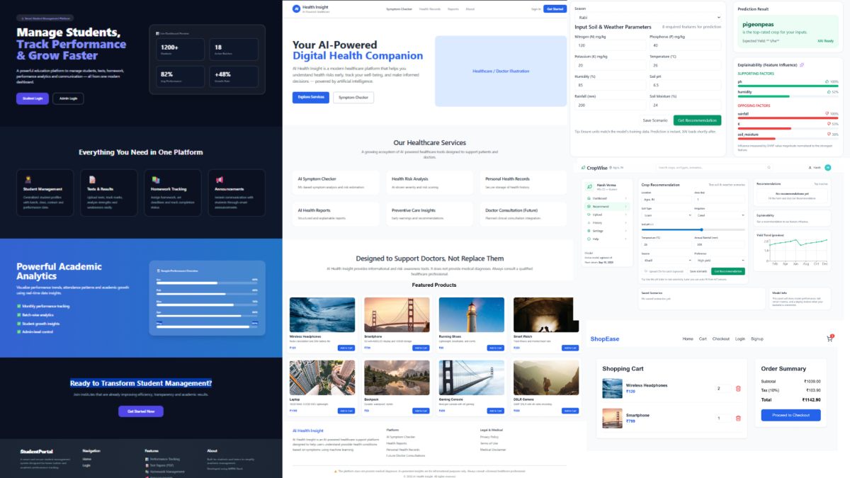
Task: Open Dashboard icon in CropWise sidebar
Action: click(588, 199)
